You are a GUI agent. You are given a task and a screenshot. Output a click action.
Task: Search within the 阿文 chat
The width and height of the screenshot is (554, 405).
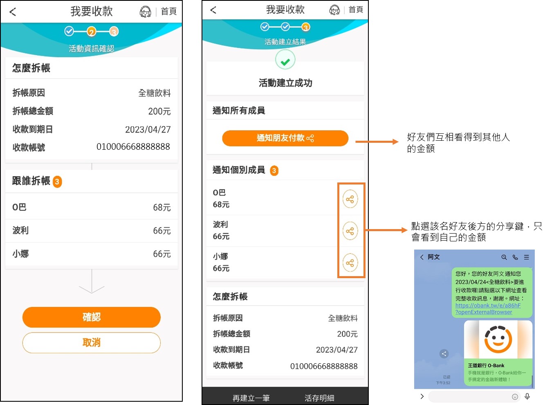pyautogui.click(x=504, y=257)
